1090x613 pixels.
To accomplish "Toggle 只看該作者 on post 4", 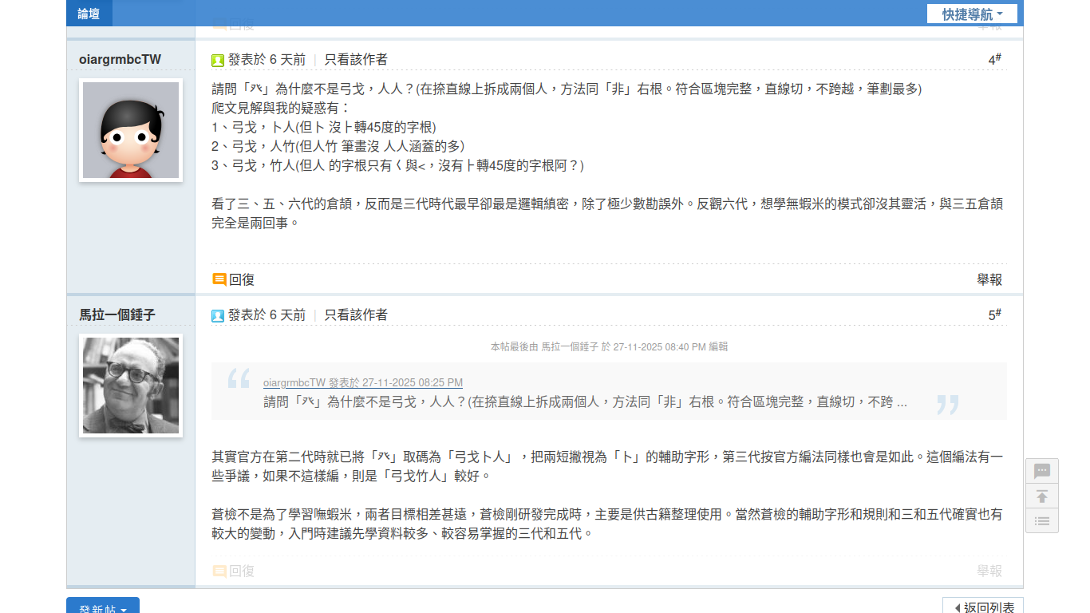I will pyautogui.click(x=356, y=58).
